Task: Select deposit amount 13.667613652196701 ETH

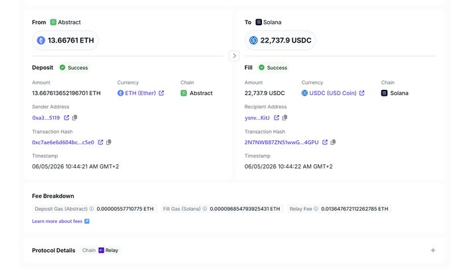Action: pos(66,93)
